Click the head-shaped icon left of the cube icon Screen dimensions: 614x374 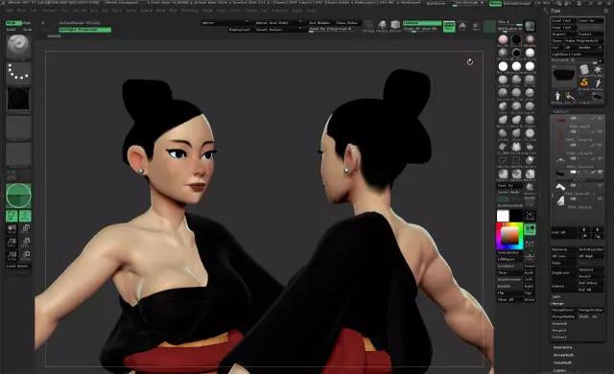coord(382,25)
